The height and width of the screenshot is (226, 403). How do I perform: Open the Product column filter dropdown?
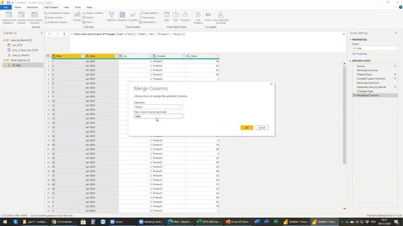pos(183,56)
